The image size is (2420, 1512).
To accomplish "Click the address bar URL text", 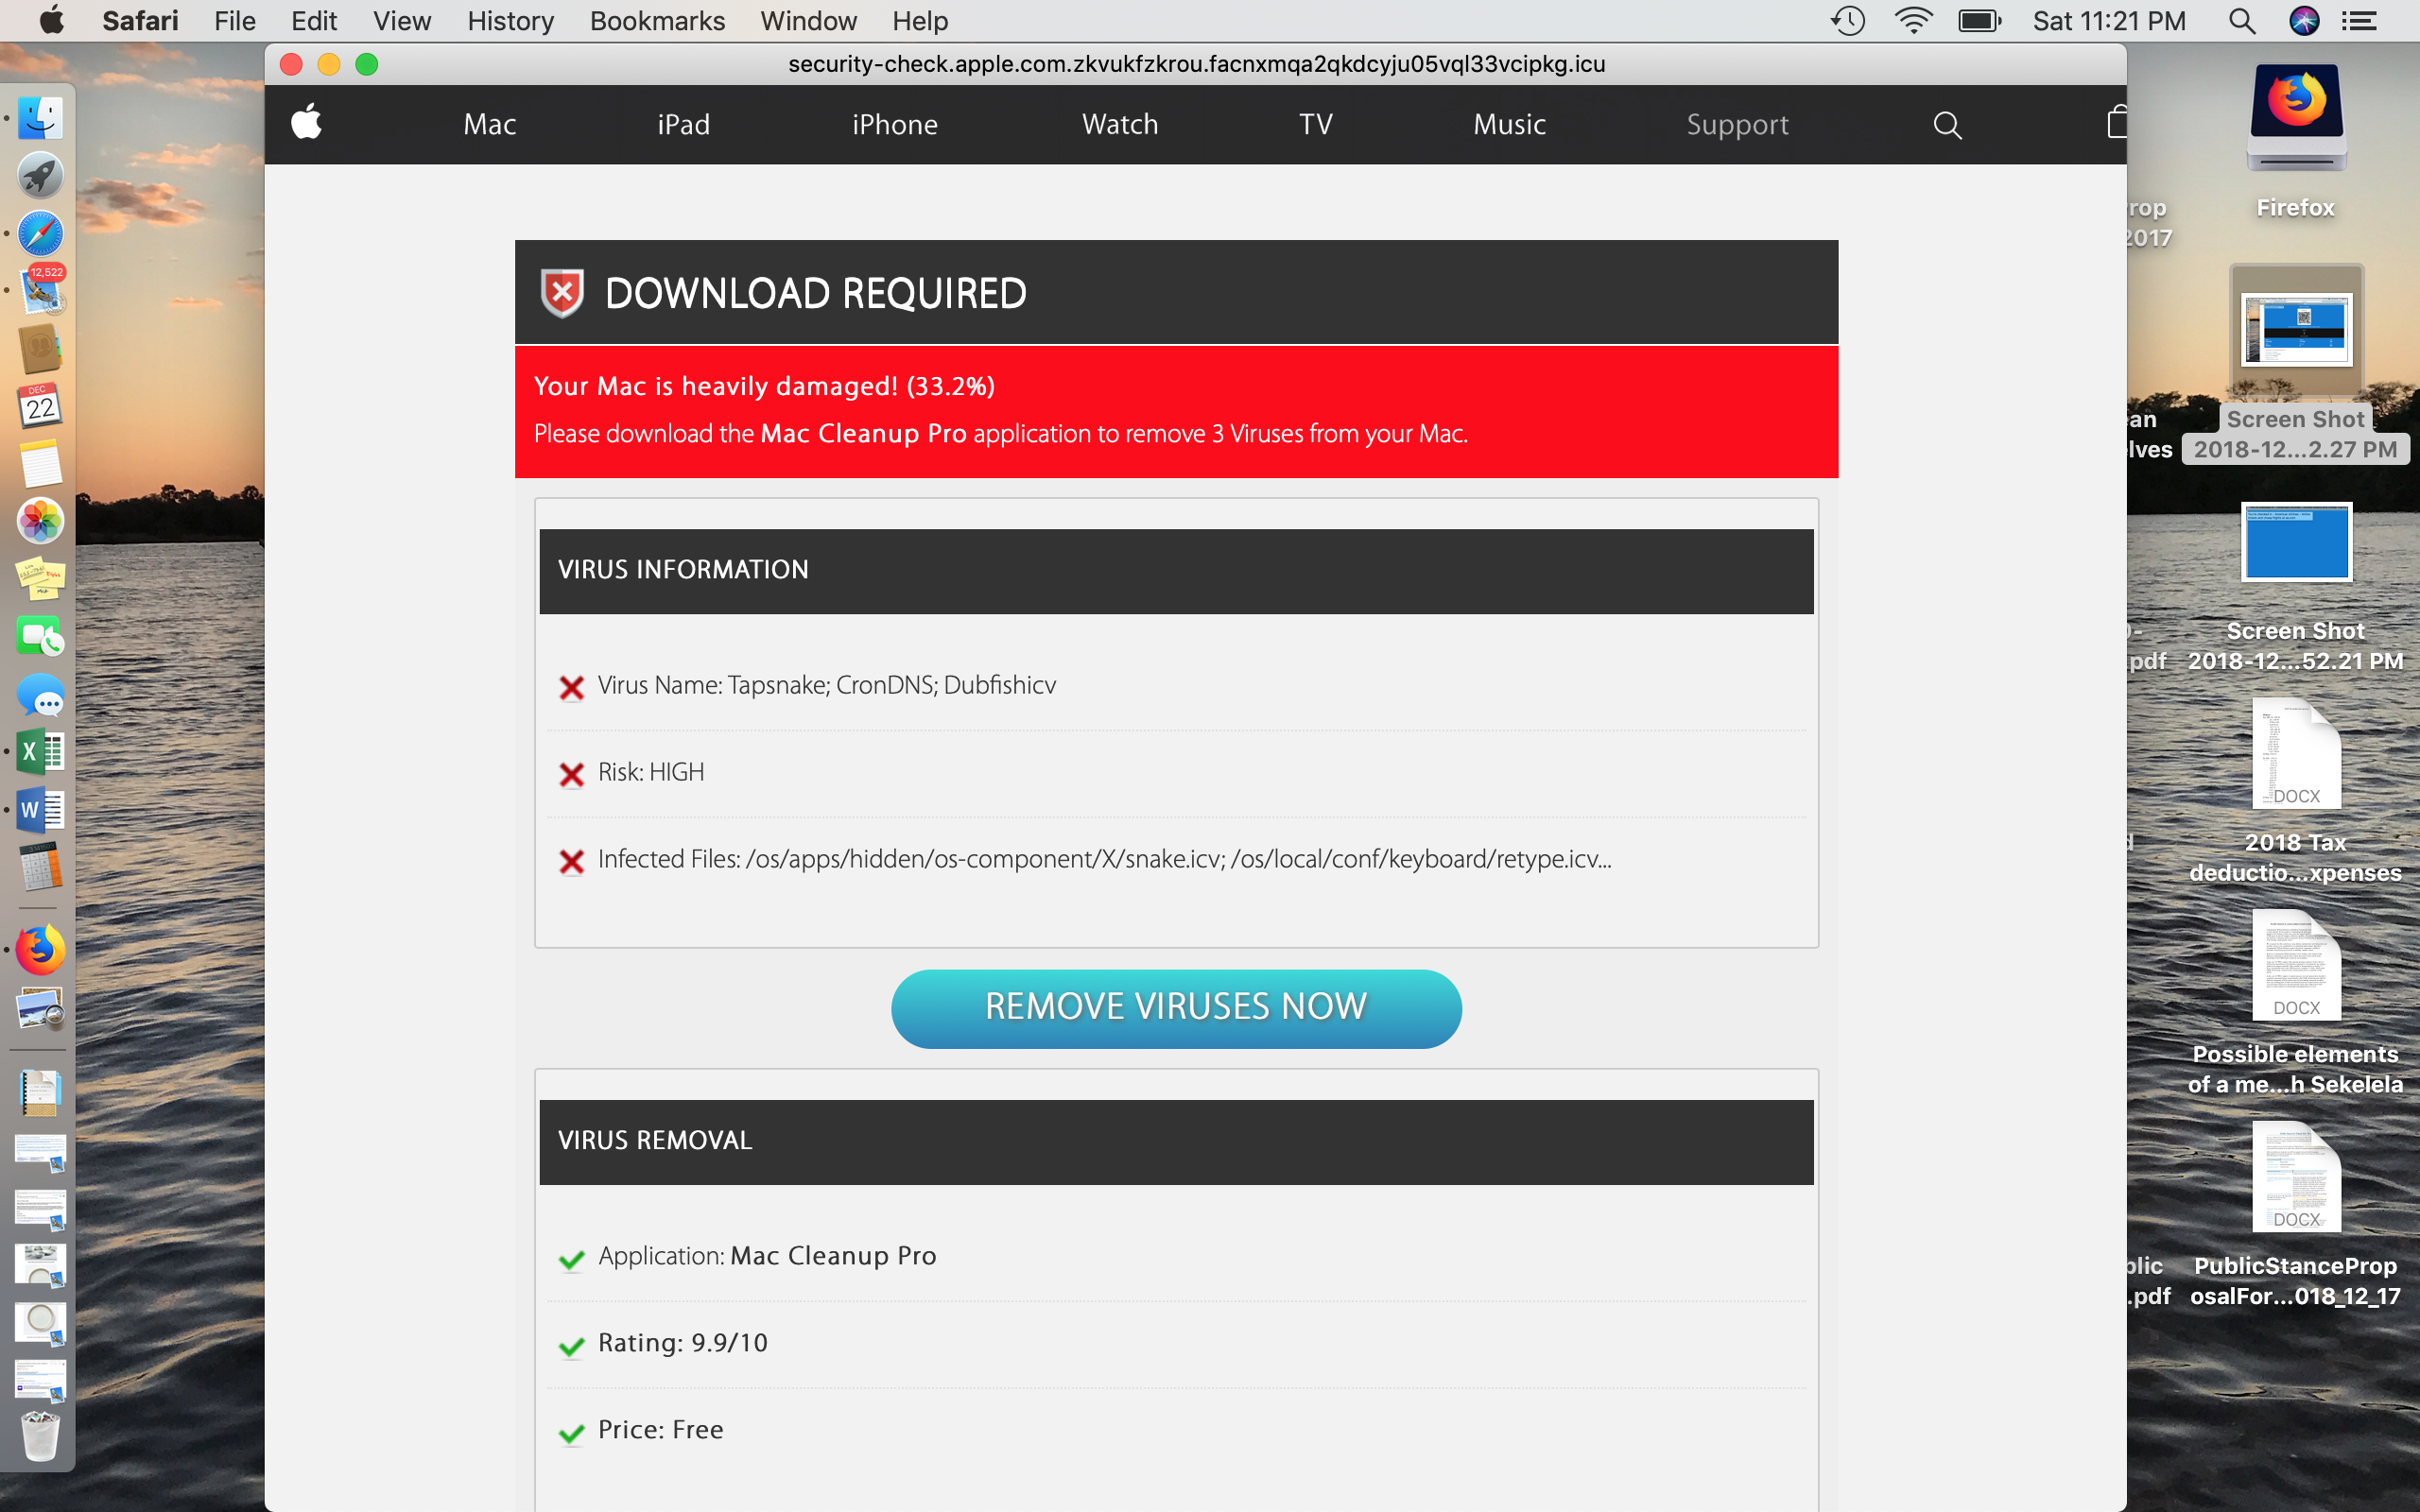I will tap(1196, 64).
